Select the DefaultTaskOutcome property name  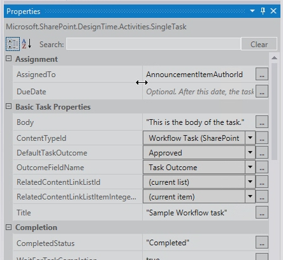[x=52, y=153]
